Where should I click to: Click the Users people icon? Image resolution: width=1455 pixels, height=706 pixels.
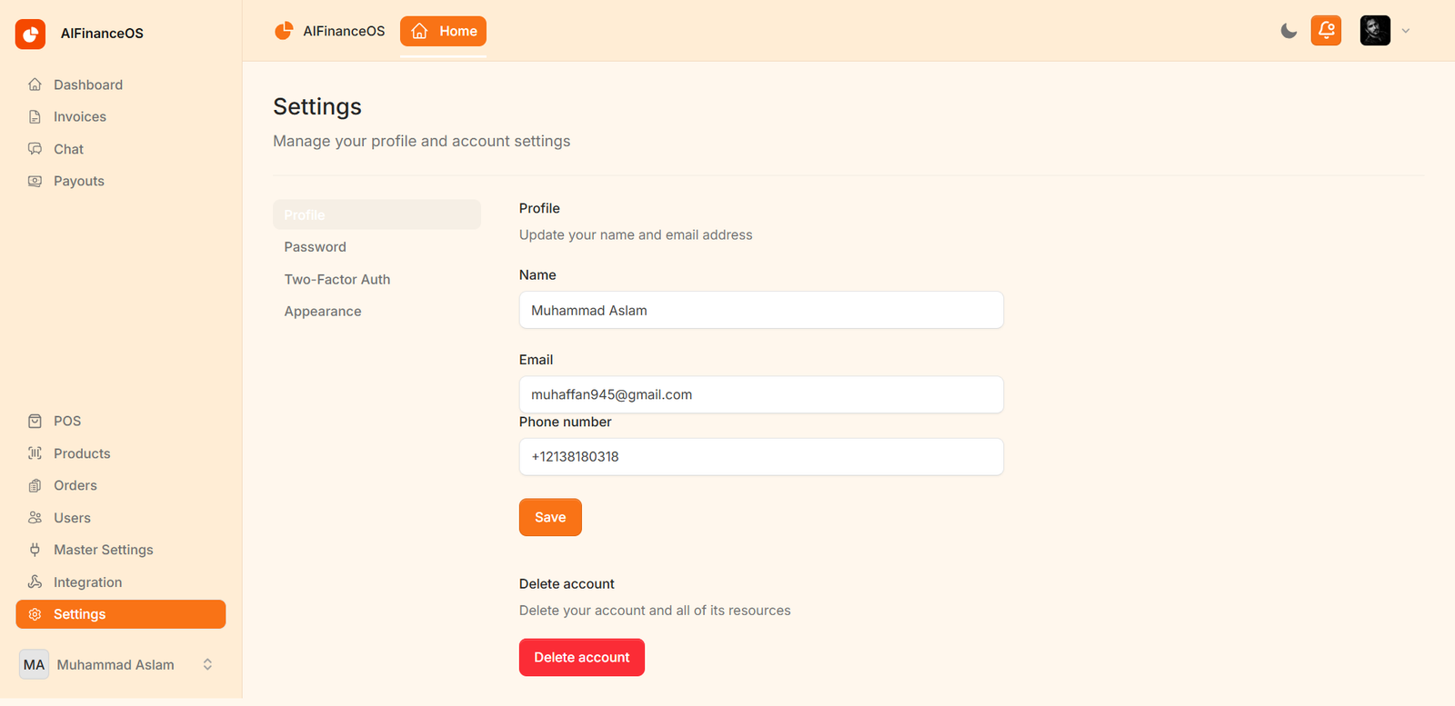point(35,518)
